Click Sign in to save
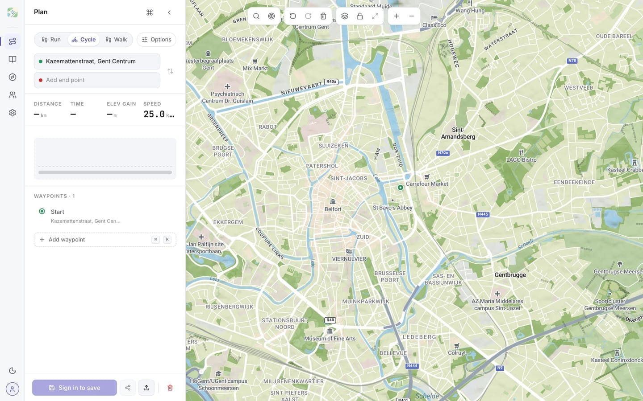This screenshot has height=401, width=643. (75, 388)
